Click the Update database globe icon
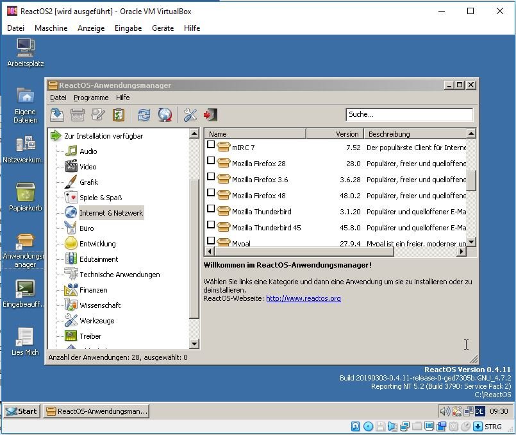The width and height of the screenshot is (516, 435). click(165, 115)
